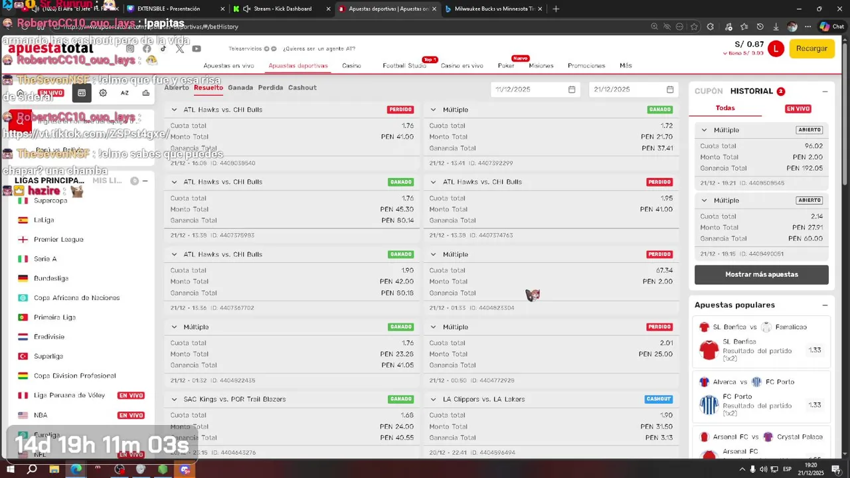
Task: Open the Poker menu item
Action: 506,66
